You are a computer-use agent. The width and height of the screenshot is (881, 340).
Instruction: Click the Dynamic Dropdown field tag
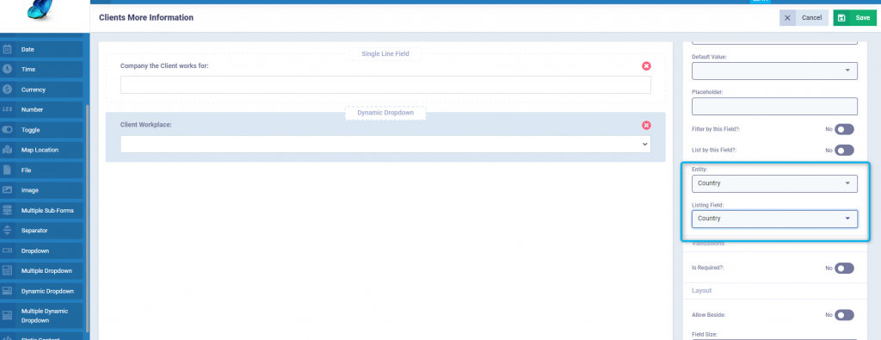coord(385,113)
